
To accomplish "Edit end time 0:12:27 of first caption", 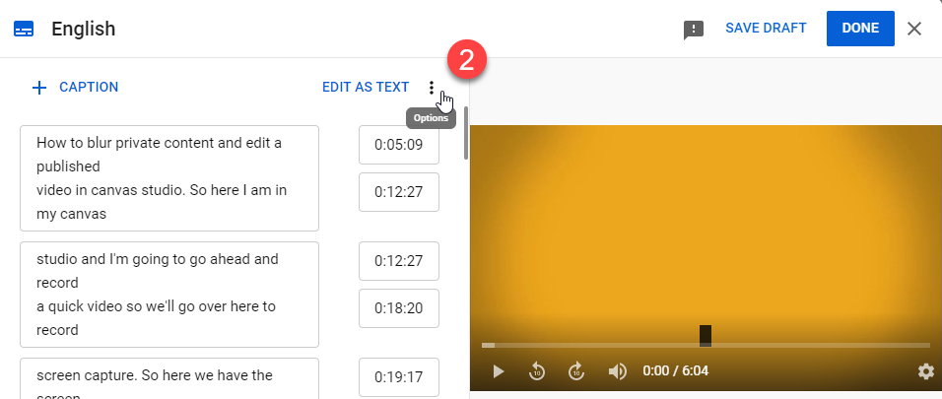I will [399, 192].
